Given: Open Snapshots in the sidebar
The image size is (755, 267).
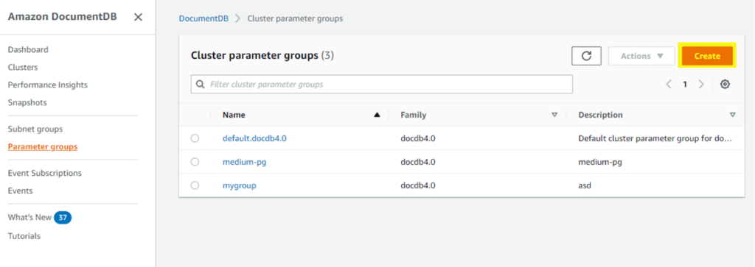Looking at the screenshot, I should pos(27,102).
